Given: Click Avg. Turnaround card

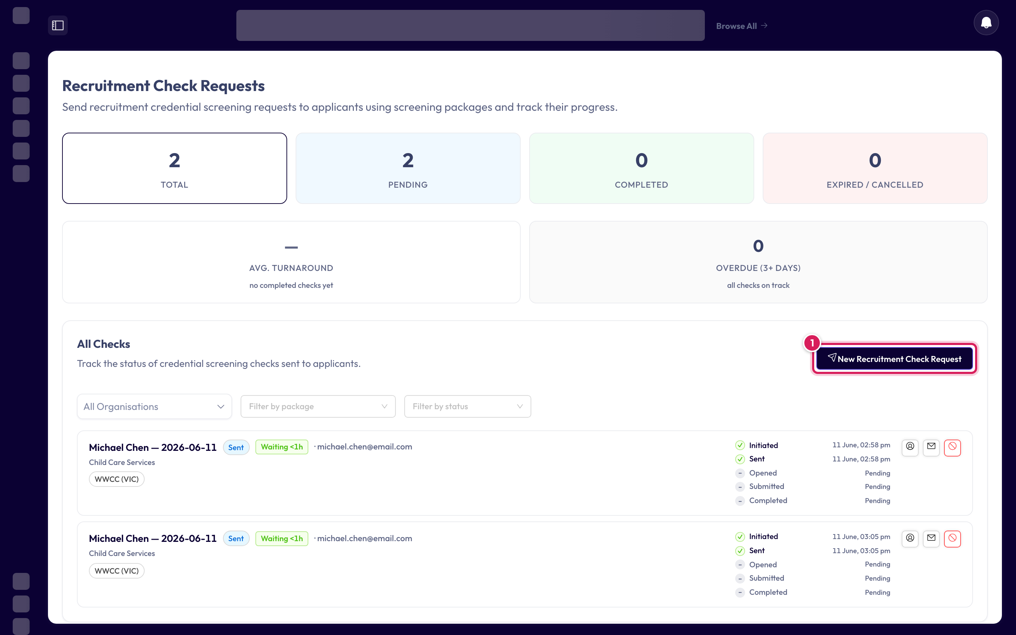Looking at the screenshot, I should coord(291,262).
